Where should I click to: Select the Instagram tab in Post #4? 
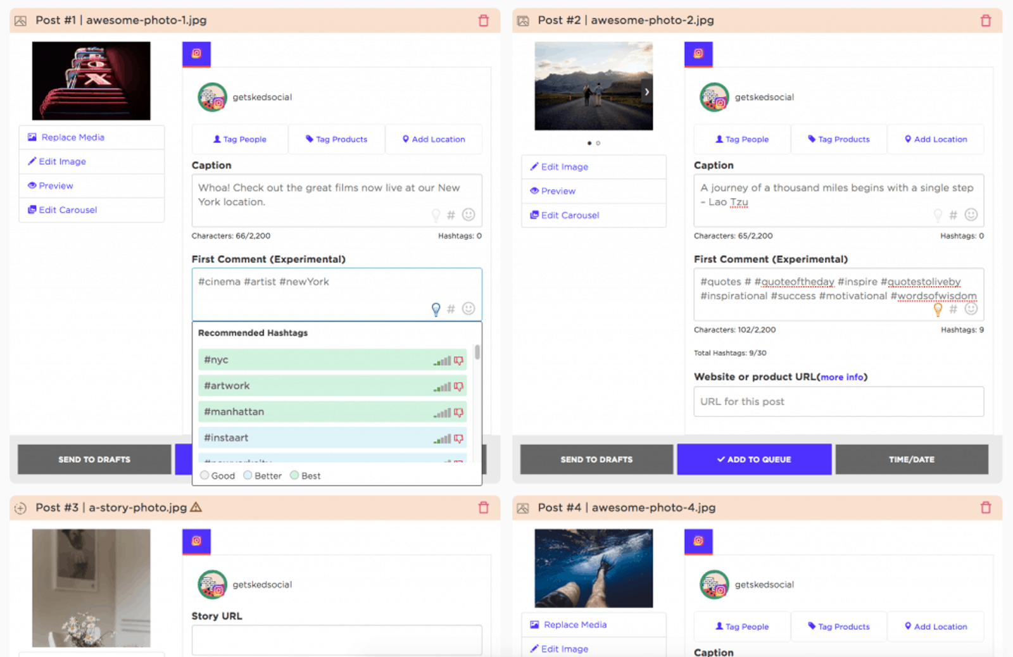[698, 541]
